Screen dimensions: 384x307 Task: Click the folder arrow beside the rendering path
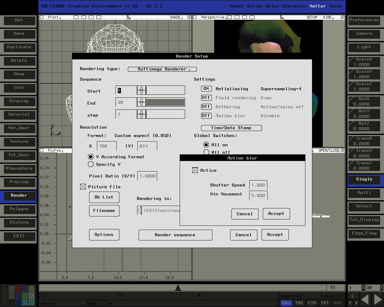point(139,210)
